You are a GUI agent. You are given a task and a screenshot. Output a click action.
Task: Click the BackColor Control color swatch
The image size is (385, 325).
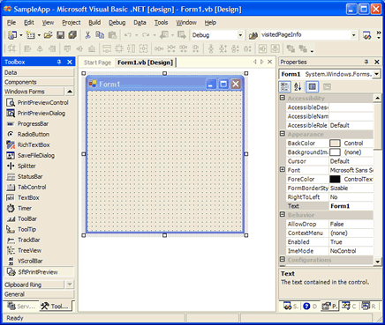click(x=335, y=144)
